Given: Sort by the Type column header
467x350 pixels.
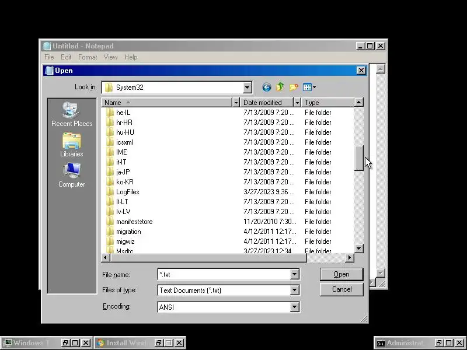Looking at the screenshot, I should tap(327, 103).
